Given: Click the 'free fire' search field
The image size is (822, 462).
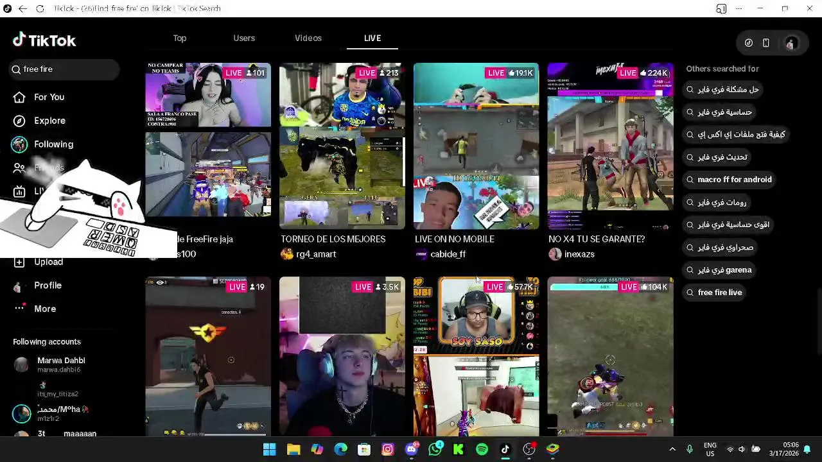Looking at the screenshot, I should 65,69.
